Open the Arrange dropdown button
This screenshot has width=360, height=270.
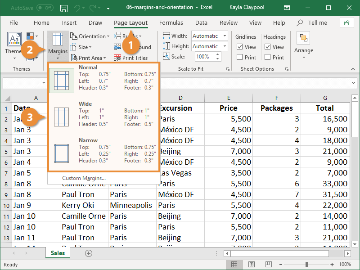[304, 46]
